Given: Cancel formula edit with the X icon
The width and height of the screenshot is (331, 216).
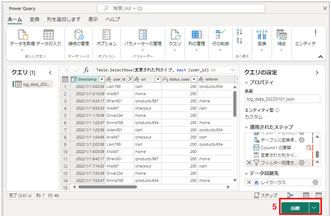Looking at the screenshot, I should tap(67, 70).
